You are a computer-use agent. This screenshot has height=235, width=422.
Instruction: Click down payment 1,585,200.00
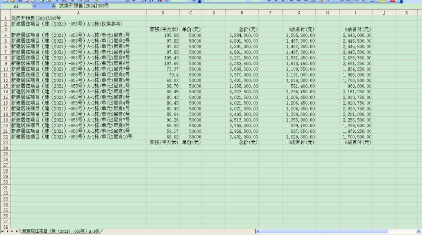click(x=299, y=35)
